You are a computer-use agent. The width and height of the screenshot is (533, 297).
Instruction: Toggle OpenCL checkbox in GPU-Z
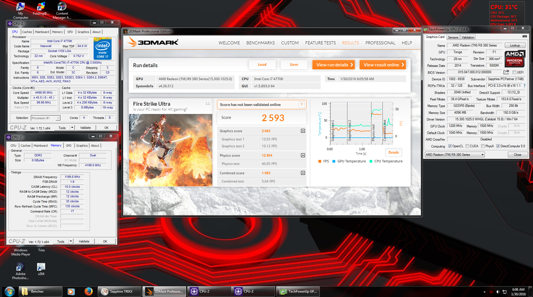click(450, 146)
